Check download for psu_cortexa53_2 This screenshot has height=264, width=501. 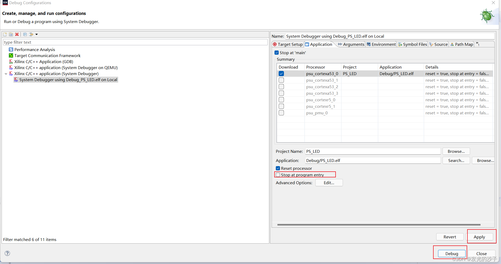click(x=281, y=87)
